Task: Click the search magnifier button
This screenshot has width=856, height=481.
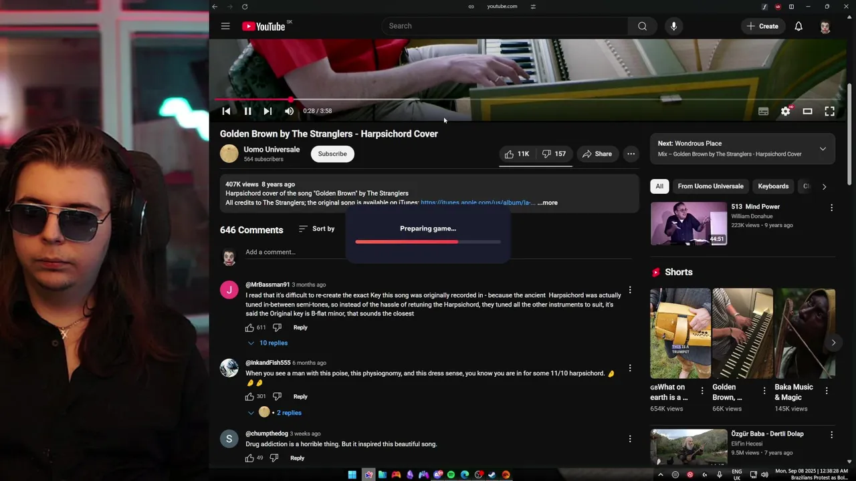Action: (642, 26)
